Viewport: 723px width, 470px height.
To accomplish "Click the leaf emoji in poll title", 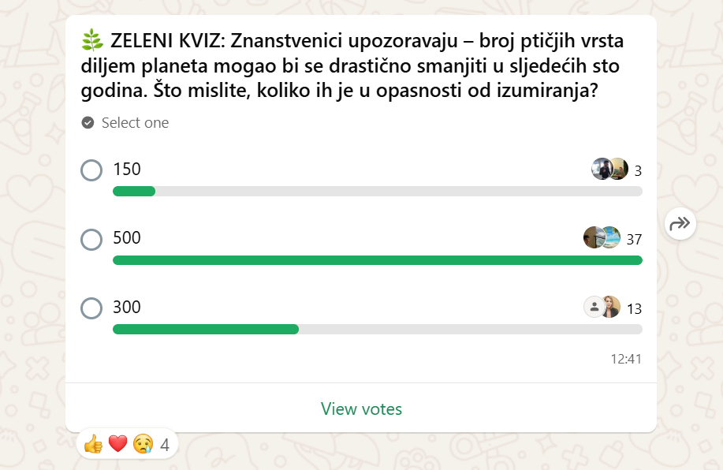I will (92, 40).
